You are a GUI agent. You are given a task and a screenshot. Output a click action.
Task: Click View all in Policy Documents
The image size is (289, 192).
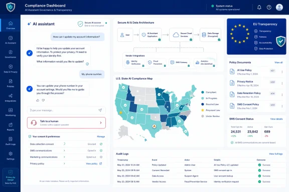pos(278,62)
